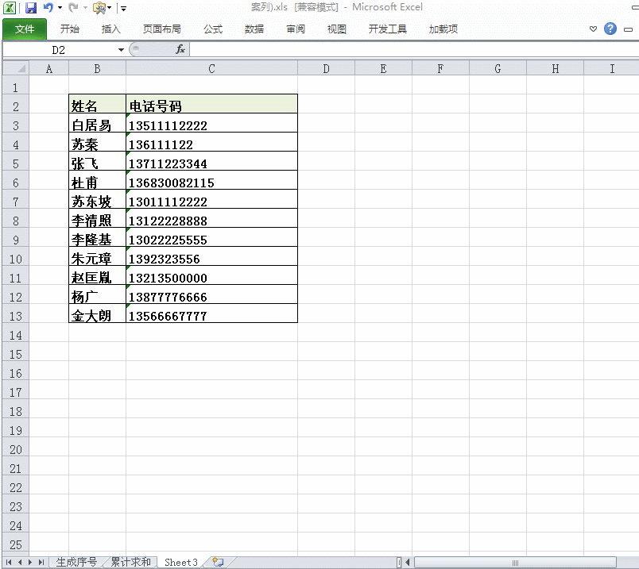Click cell with number 13213500000
This screenshot has height=569, width=639.
click(x=212, y=275)
